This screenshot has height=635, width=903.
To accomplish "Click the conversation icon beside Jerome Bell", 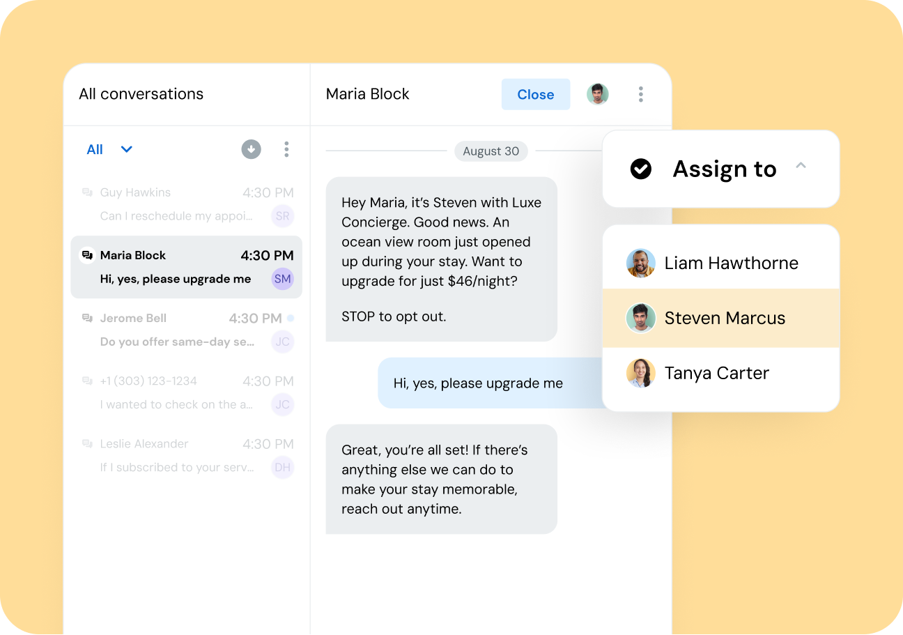I will coord(87,318).
